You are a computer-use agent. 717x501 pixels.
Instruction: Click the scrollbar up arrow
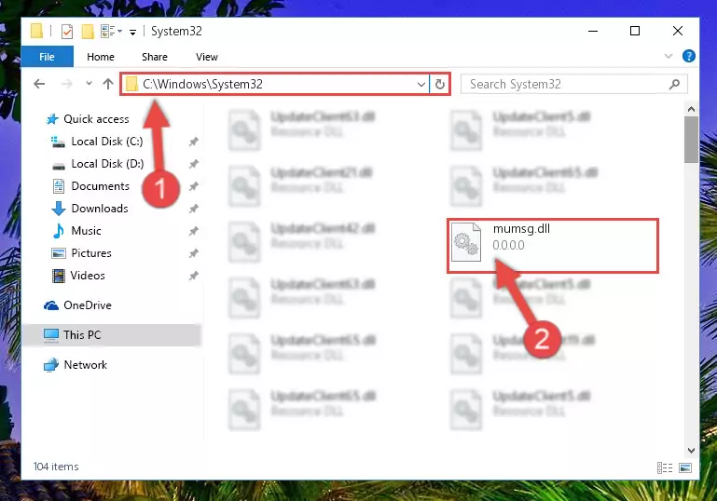[x=692, y=109]
